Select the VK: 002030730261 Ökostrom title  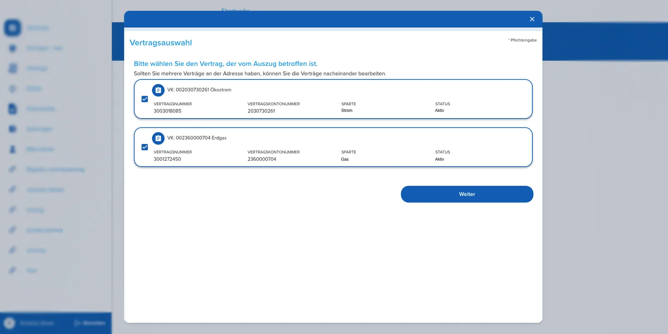point(199,90)
